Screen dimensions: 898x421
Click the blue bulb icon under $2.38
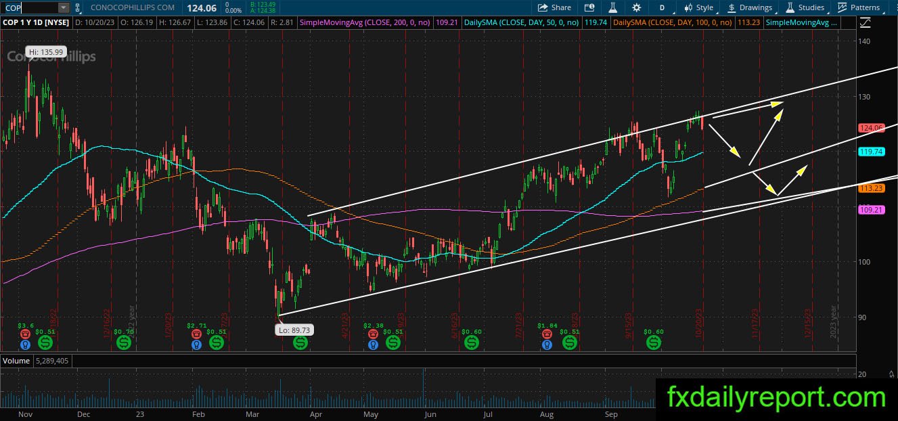coord(373,344)
